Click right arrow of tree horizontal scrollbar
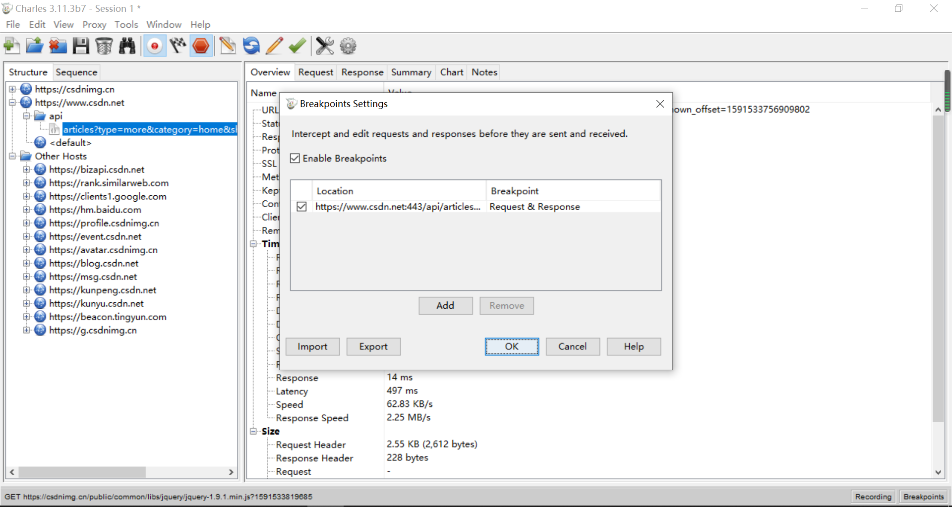The image size is (952, 507). point(231,472)
